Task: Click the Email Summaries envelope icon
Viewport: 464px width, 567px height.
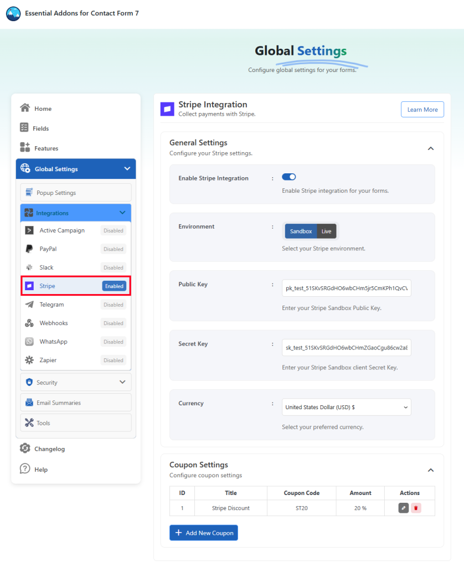Action: [x=29, y=402]
